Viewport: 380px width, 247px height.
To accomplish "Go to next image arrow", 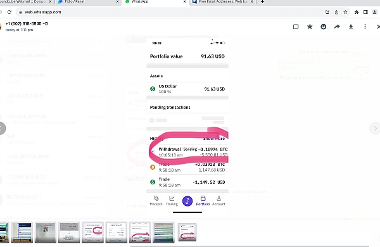I will click(x=375, y=128).
